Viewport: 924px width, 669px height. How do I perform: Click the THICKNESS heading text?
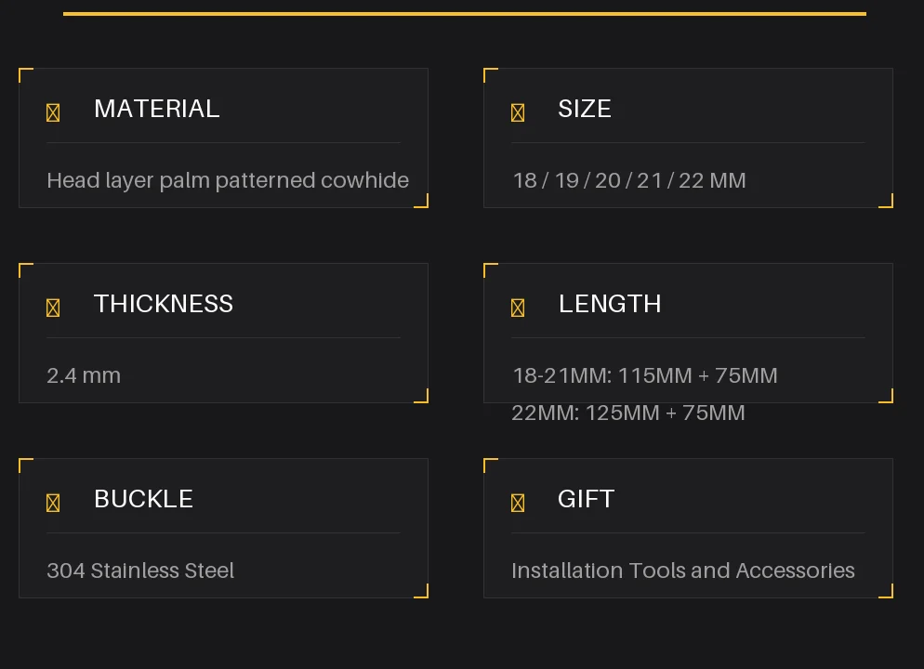(164, 304)
